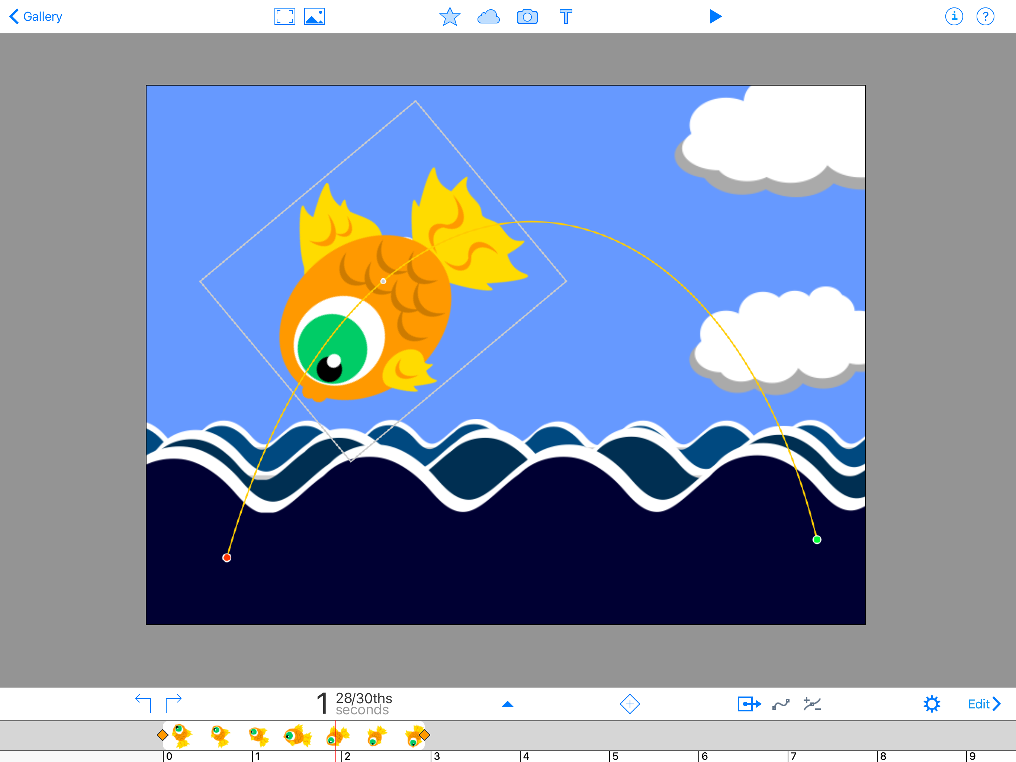The image size is (1016, 762).
Task: Add a keyframe with diamond plus icon
Action: [629, 704]
